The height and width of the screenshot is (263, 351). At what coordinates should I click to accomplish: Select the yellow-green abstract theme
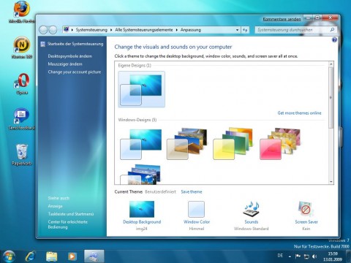click(233, 144)
